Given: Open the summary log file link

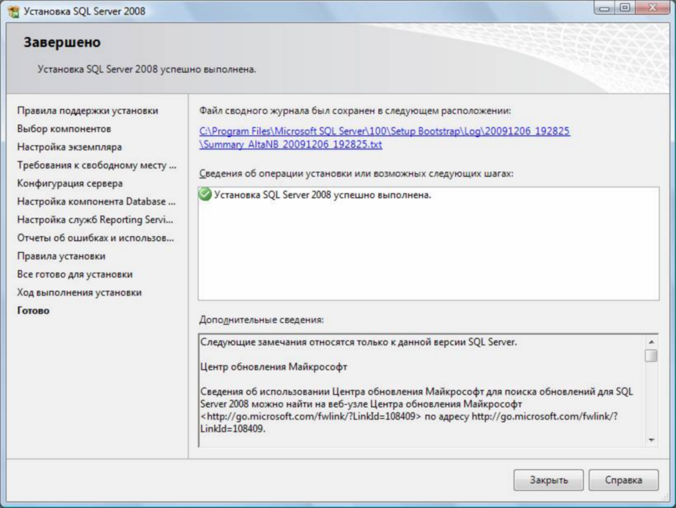Looking at the screenshot, I should click(x=384, y=137).
